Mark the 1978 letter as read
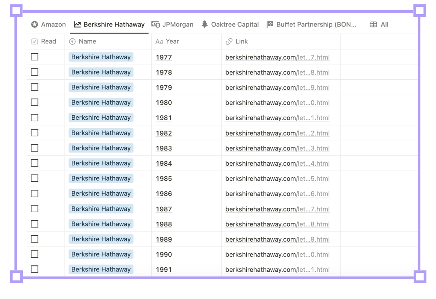The height and width of the screenshot is (299, 436). pos(35,72)
